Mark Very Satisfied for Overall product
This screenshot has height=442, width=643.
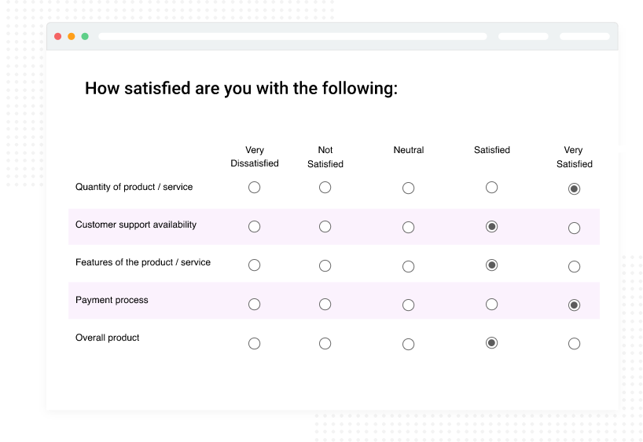coord(574,344)
